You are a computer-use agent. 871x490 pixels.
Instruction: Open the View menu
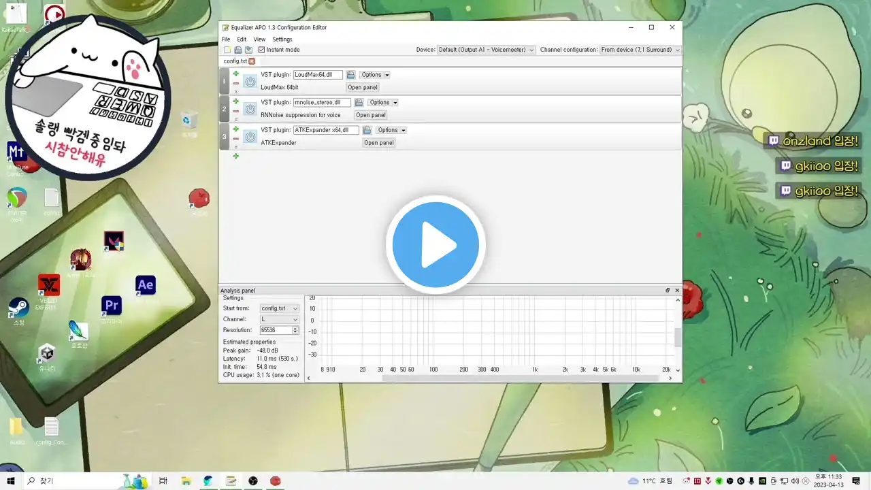259,39
